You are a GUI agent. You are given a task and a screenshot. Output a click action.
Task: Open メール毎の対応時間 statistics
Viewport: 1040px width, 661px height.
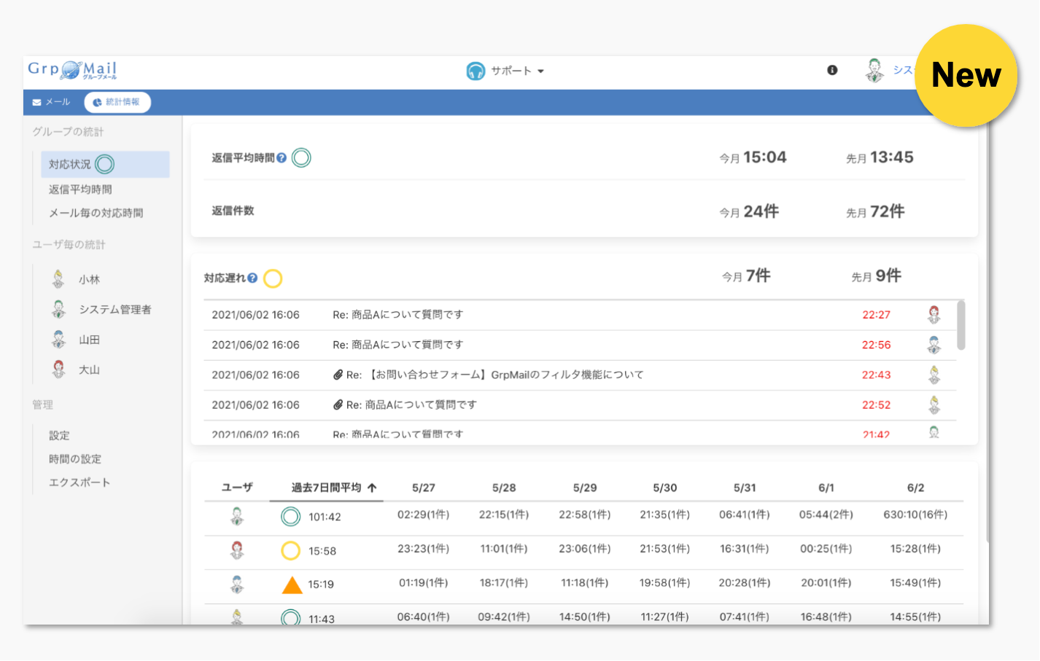point(96,214)
